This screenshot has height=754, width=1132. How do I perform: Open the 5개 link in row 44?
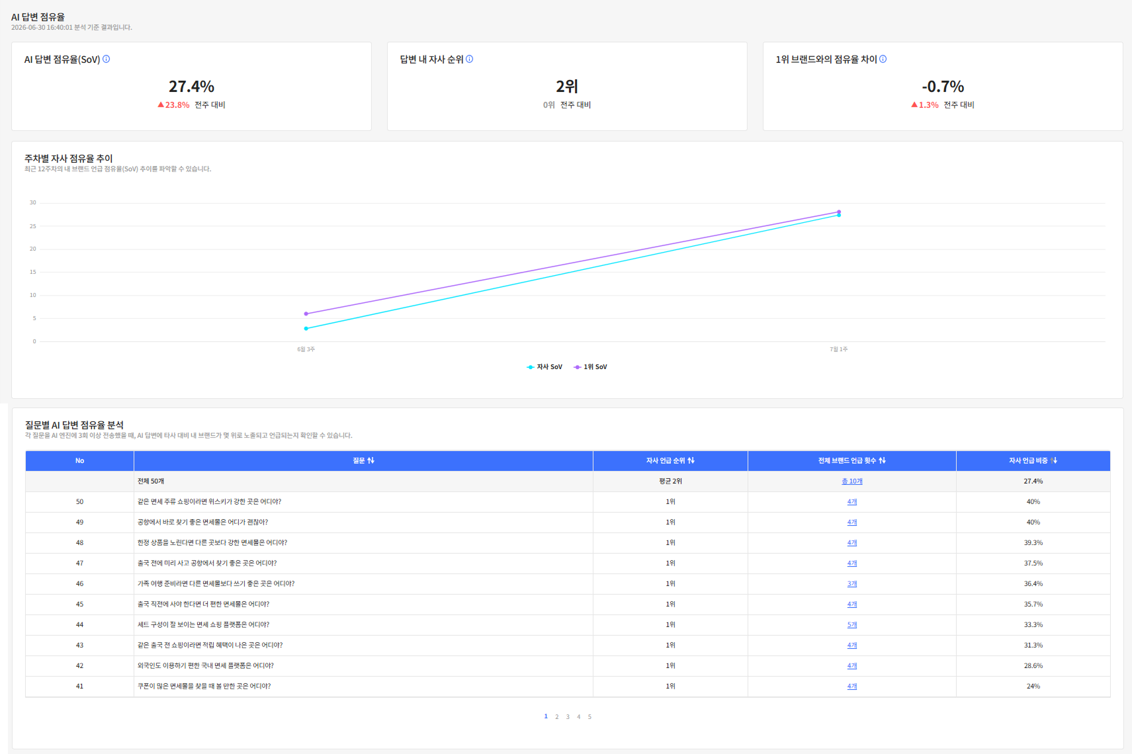tap(852, 625)
